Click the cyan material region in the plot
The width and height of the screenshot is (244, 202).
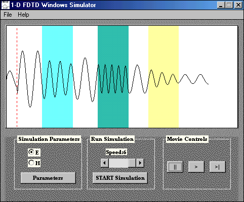(x=57, y=77)
